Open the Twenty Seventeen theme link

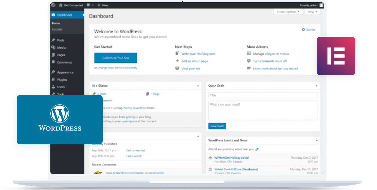[134, 108]
